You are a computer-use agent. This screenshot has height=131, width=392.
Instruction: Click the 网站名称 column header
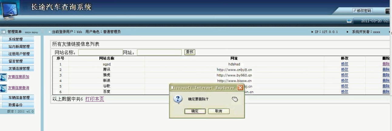click(107, 58)
